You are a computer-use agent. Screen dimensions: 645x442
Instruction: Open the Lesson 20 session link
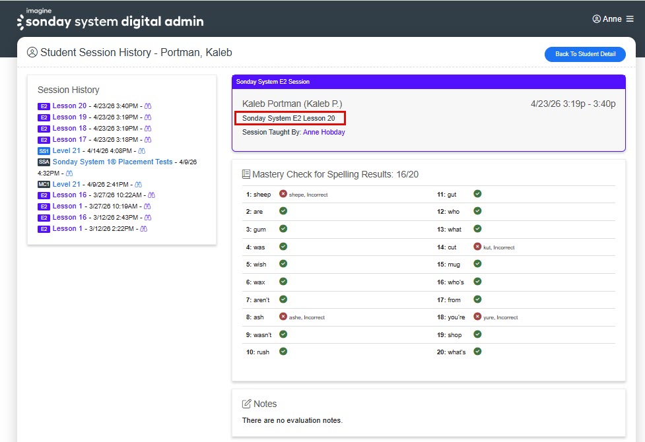click(x=69, y=106)
